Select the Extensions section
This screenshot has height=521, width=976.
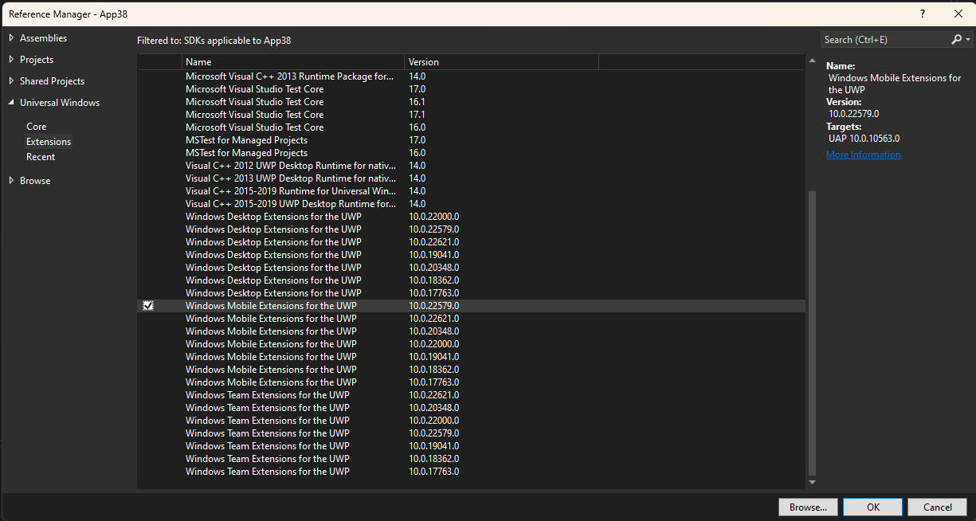pyautogui.click(x=48, y=141)
